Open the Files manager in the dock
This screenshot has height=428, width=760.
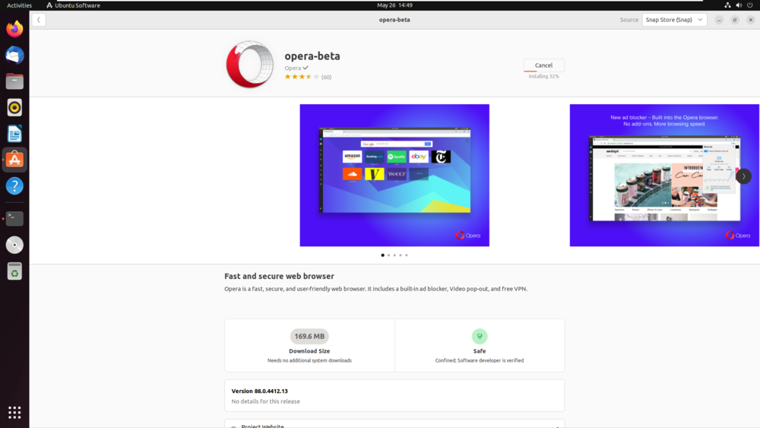coord(14,81)
